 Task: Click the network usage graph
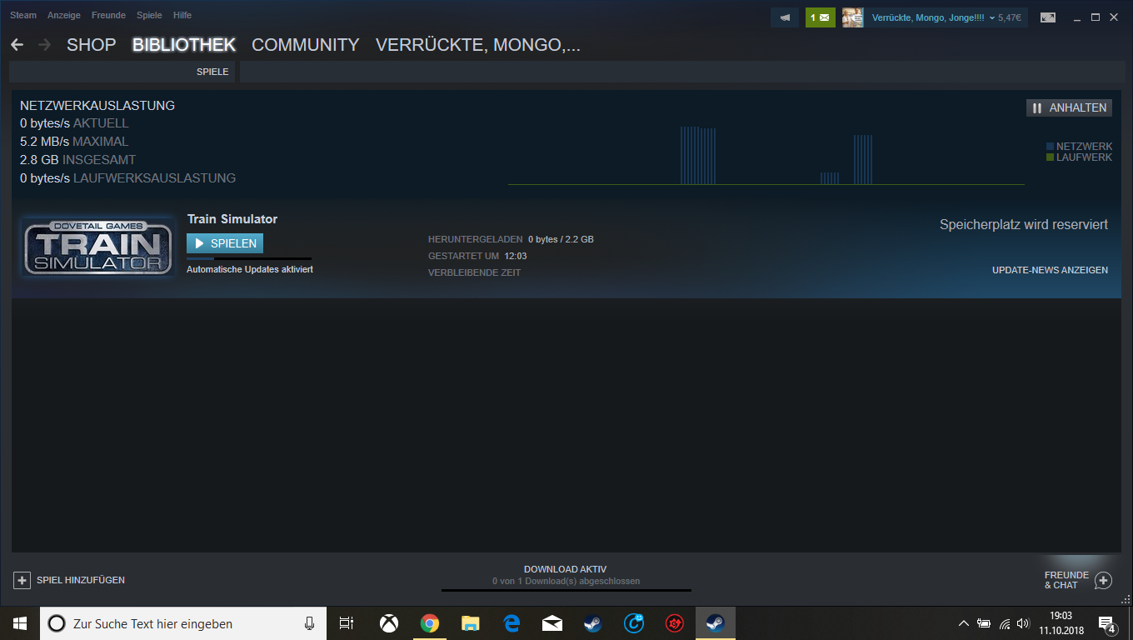[766, 155]
